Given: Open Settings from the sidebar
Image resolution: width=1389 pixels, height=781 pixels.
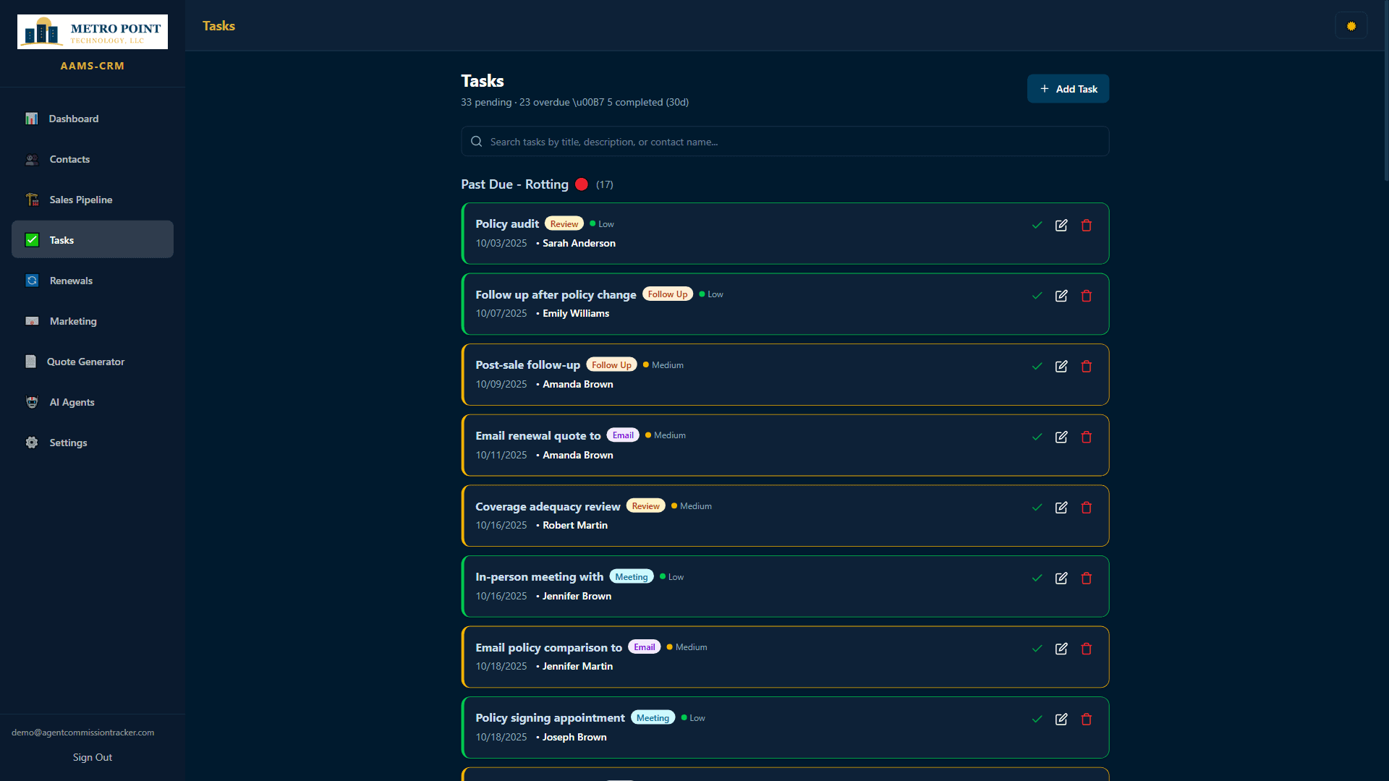Looking at the screenshot, I should click(x=68, y=443).
